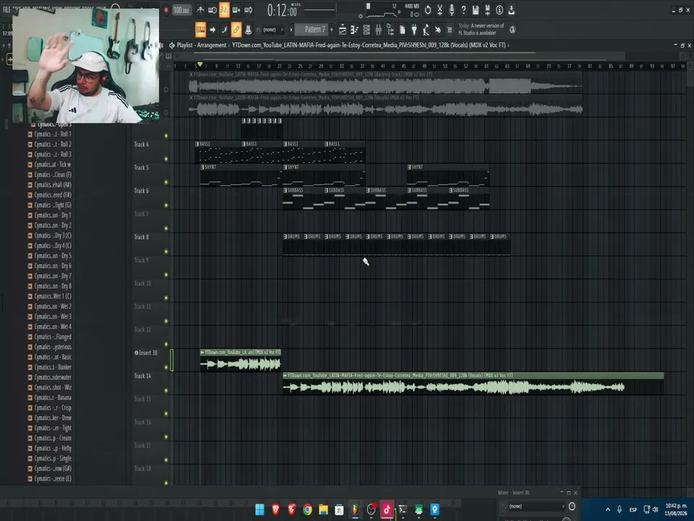
Task: Open menu of first SUBBASS clip
Action: [285, 190]
